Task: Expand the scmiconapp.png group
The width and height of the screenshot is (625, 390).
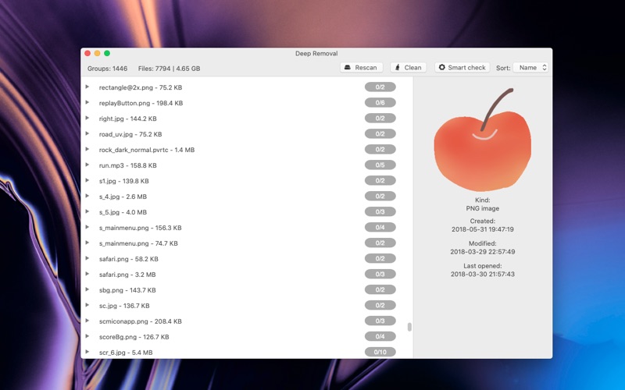Action: [x=87, y=321]
